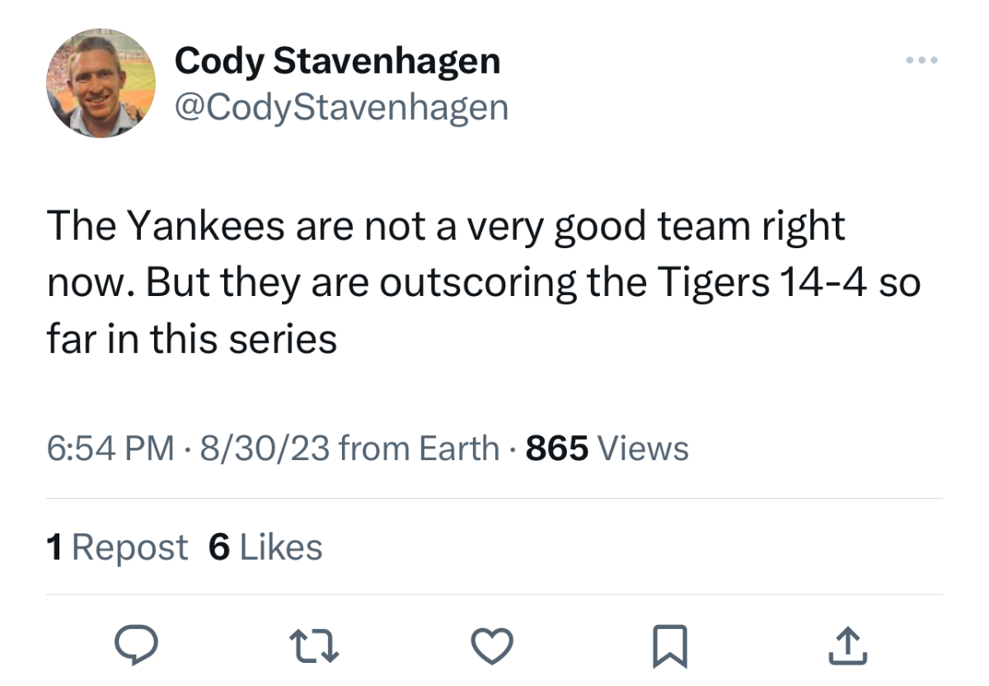Open the 865 Views analytics
The width and height of the screenshot is (989, 686).
click(607, 449)
